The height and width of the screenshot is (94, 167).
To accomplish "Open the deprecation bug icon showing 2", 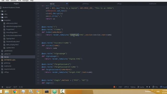I will point(115,87).
